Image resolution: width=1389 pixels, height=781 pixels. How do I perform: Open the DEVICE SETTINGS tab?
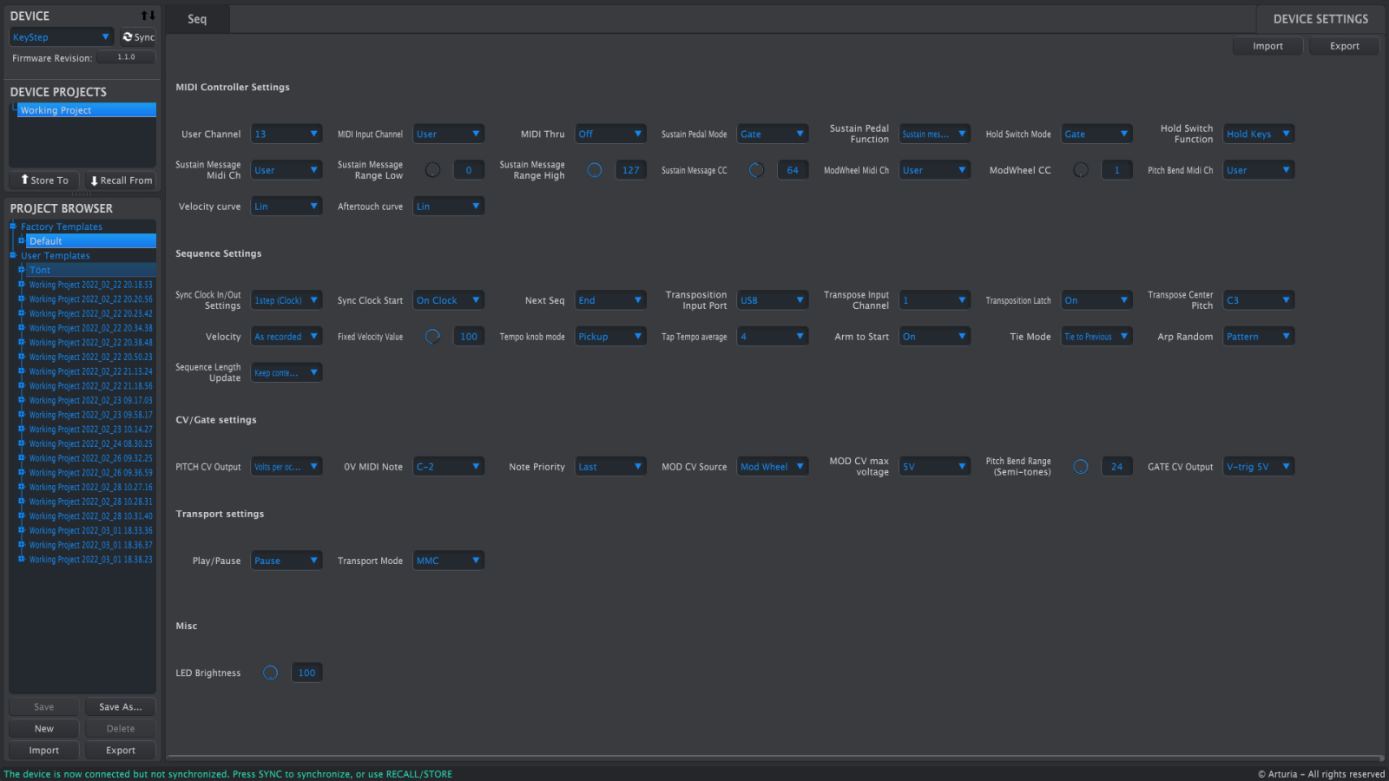pyautogui.click(x=1320, y=19)
